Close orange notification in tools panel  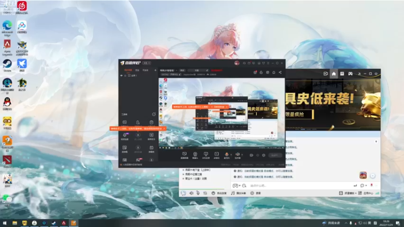164,129
